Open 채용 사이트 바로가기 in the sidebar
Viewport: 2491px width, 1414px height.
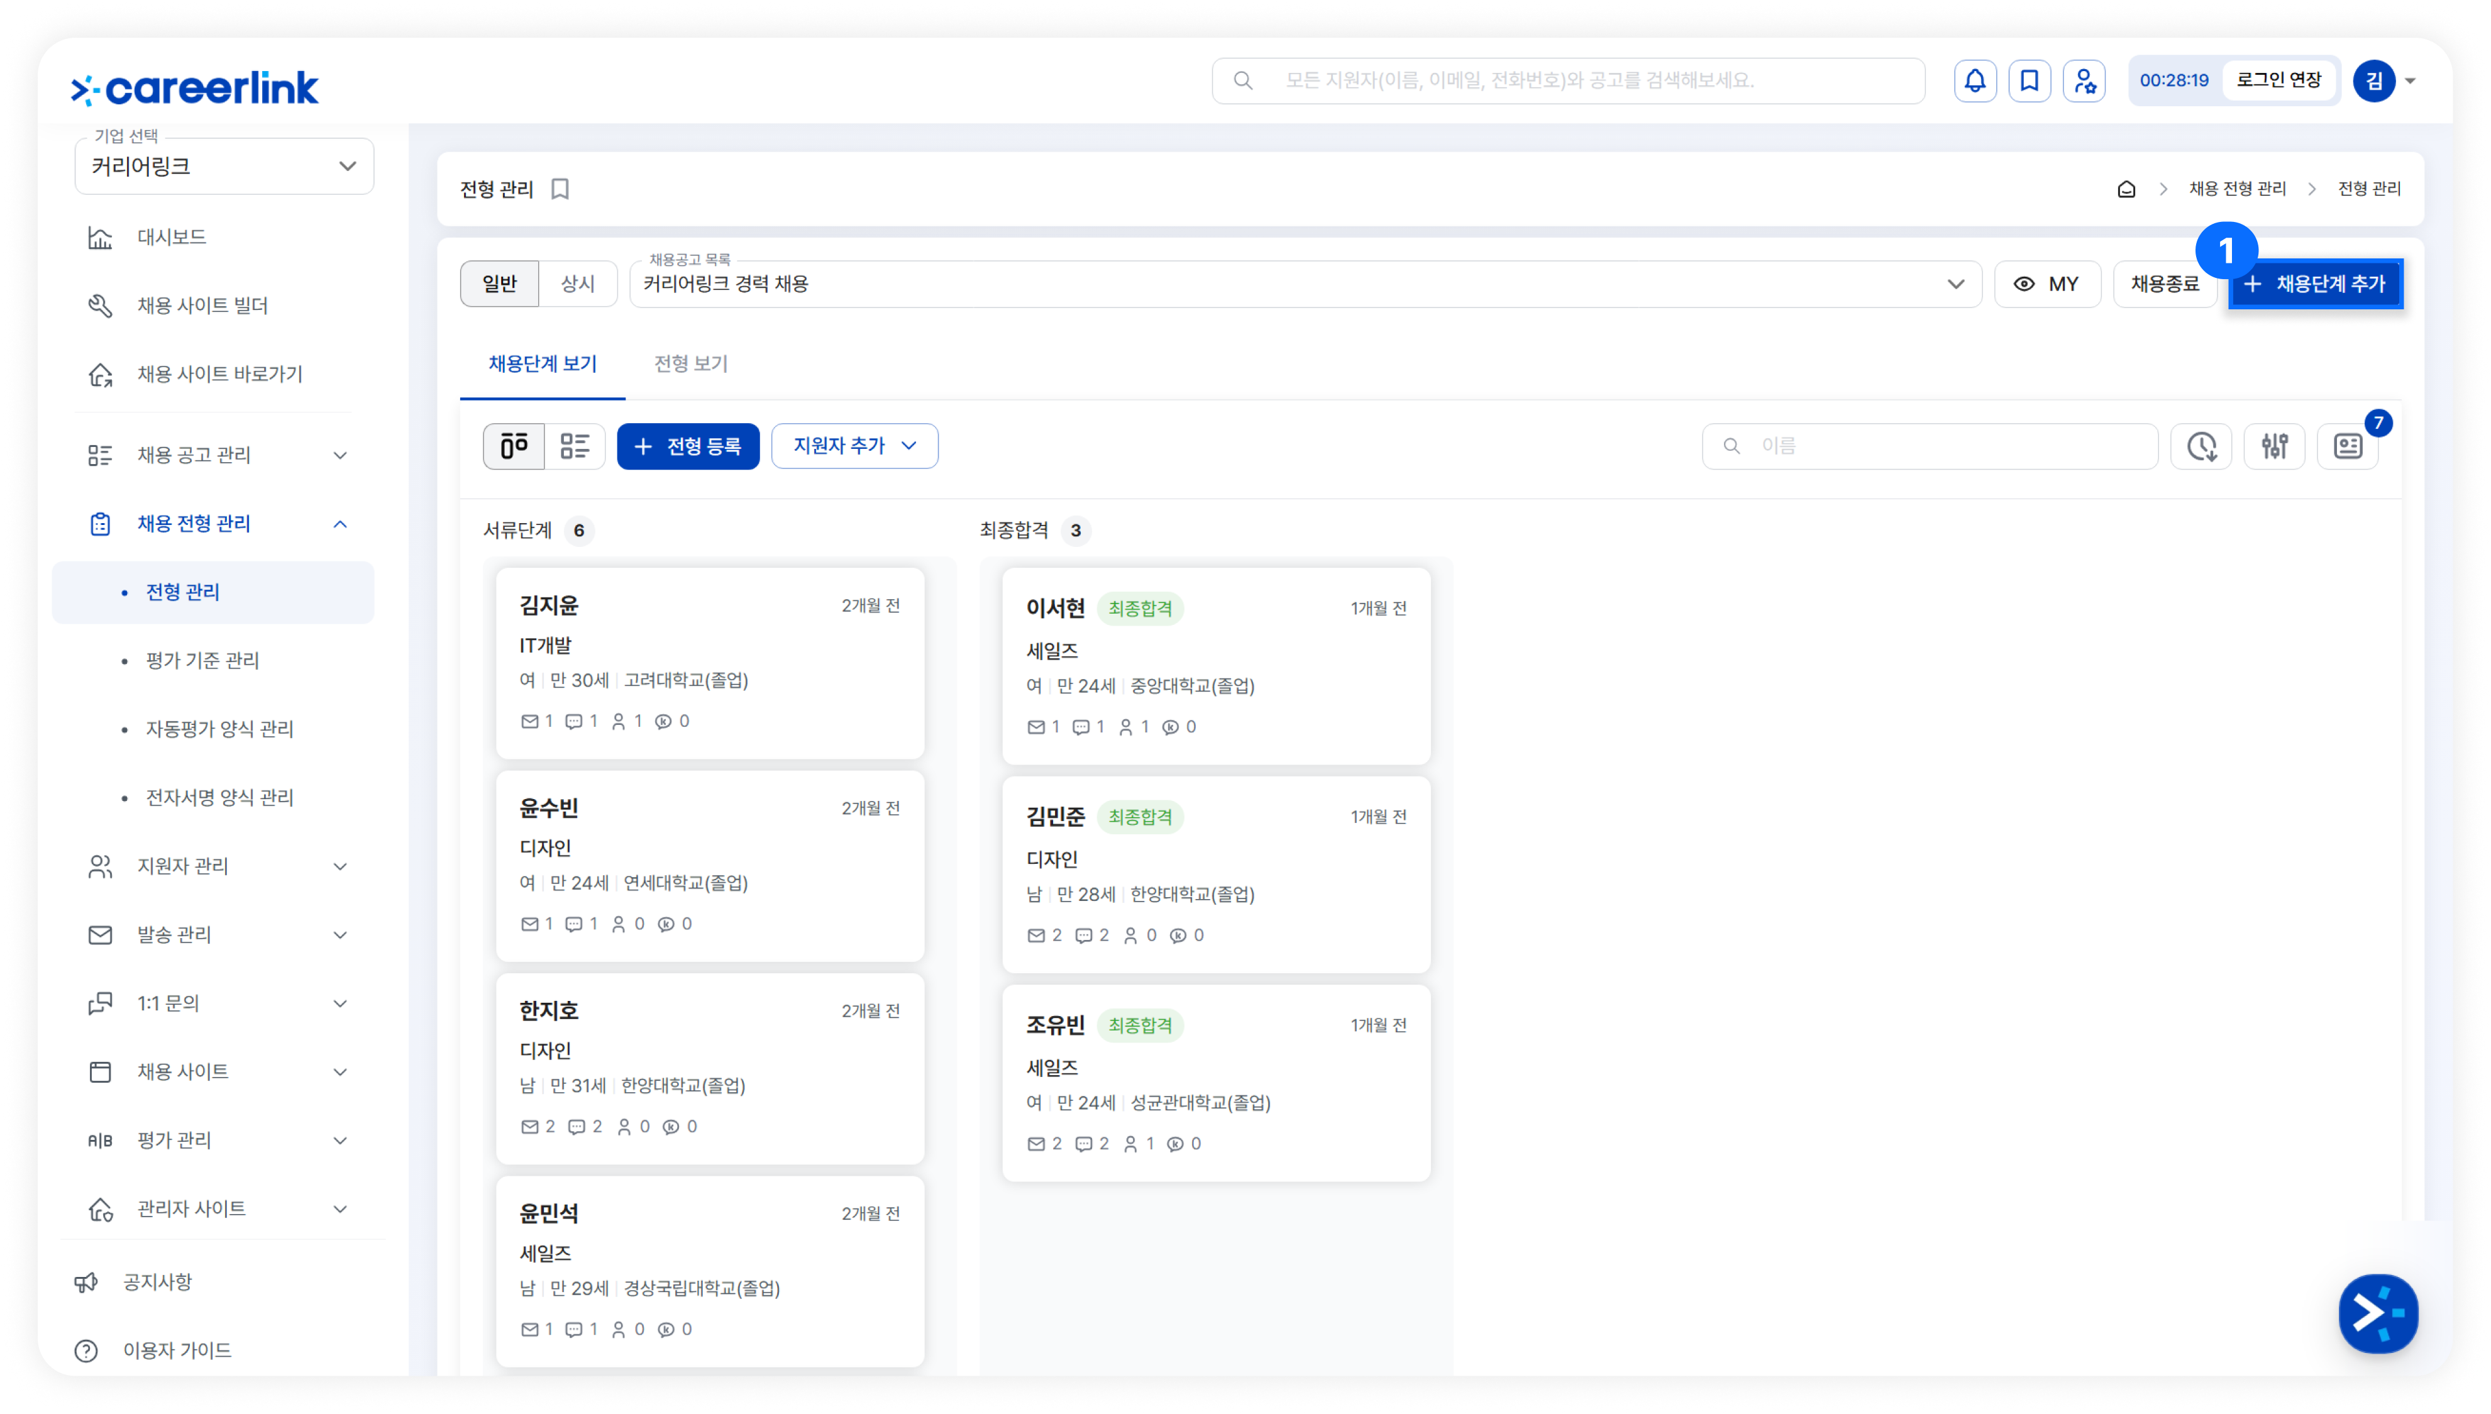(219, 374)
